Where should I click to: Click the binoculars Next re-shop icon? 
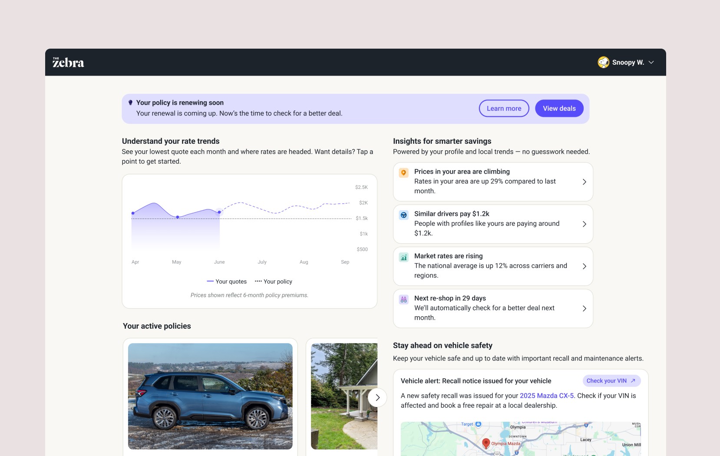point(403,299)
